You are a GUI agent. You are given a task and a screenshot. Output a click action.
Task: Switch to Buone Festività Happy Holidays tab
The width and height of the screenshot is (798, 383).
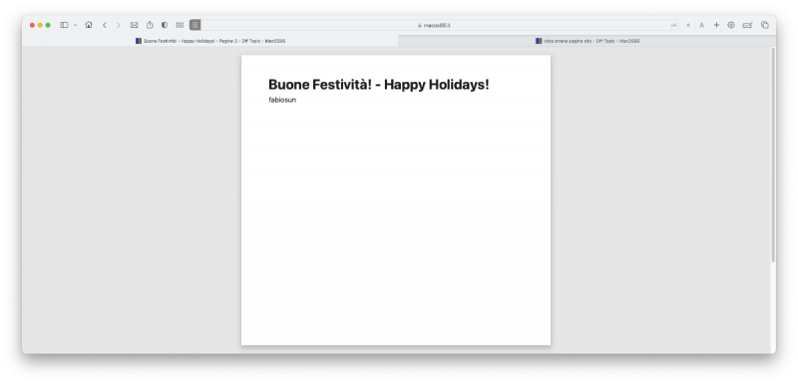pos(210,41)
